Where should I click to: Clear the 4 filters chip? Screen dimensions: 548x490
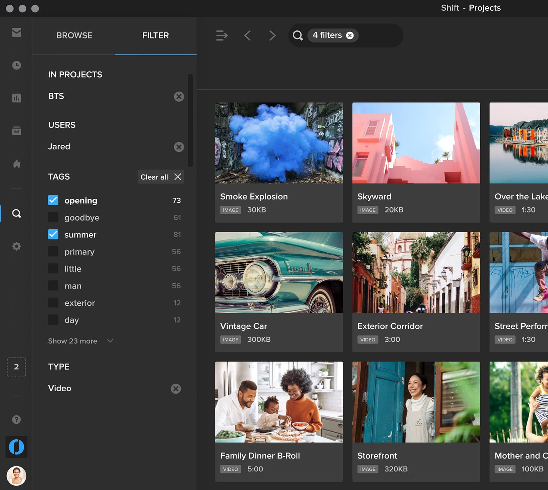click(350, 36)
